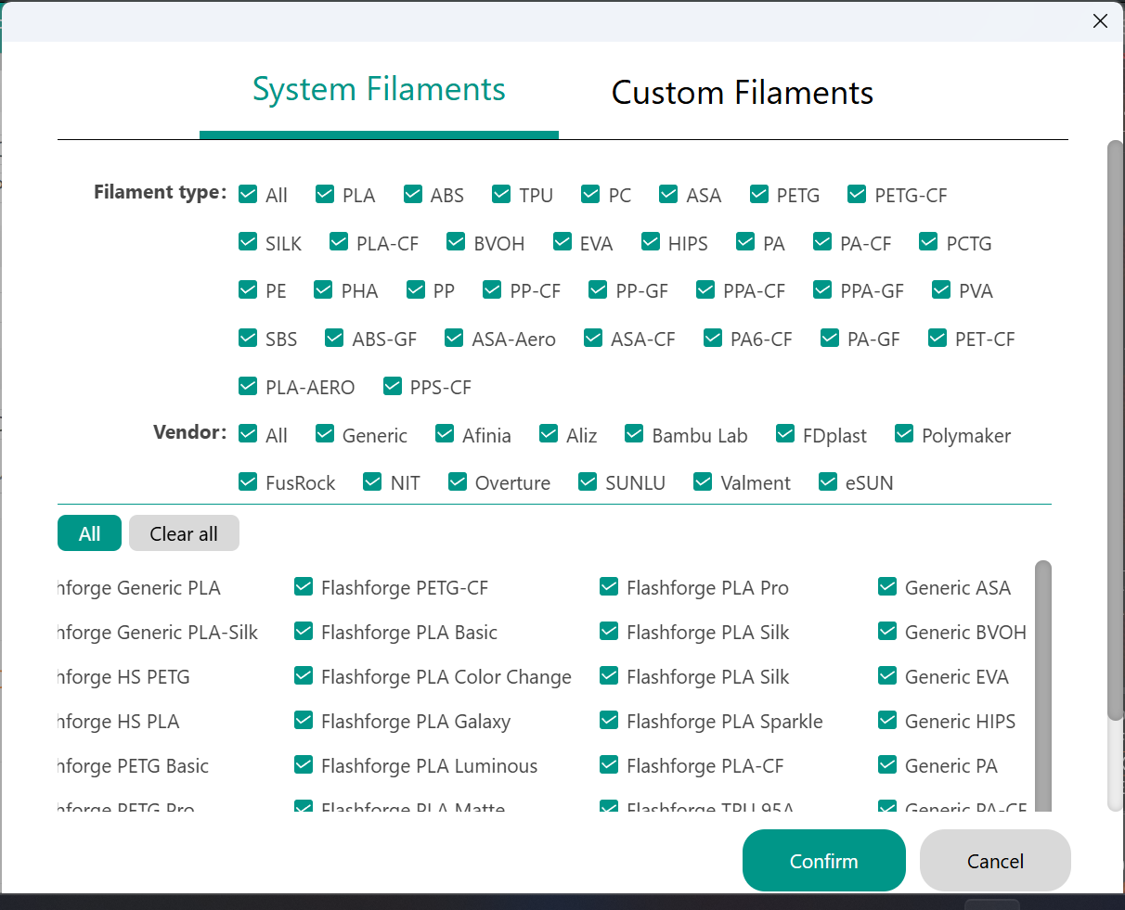
Task: Toggle the TPU filament type checkbox
Action: 501,194
